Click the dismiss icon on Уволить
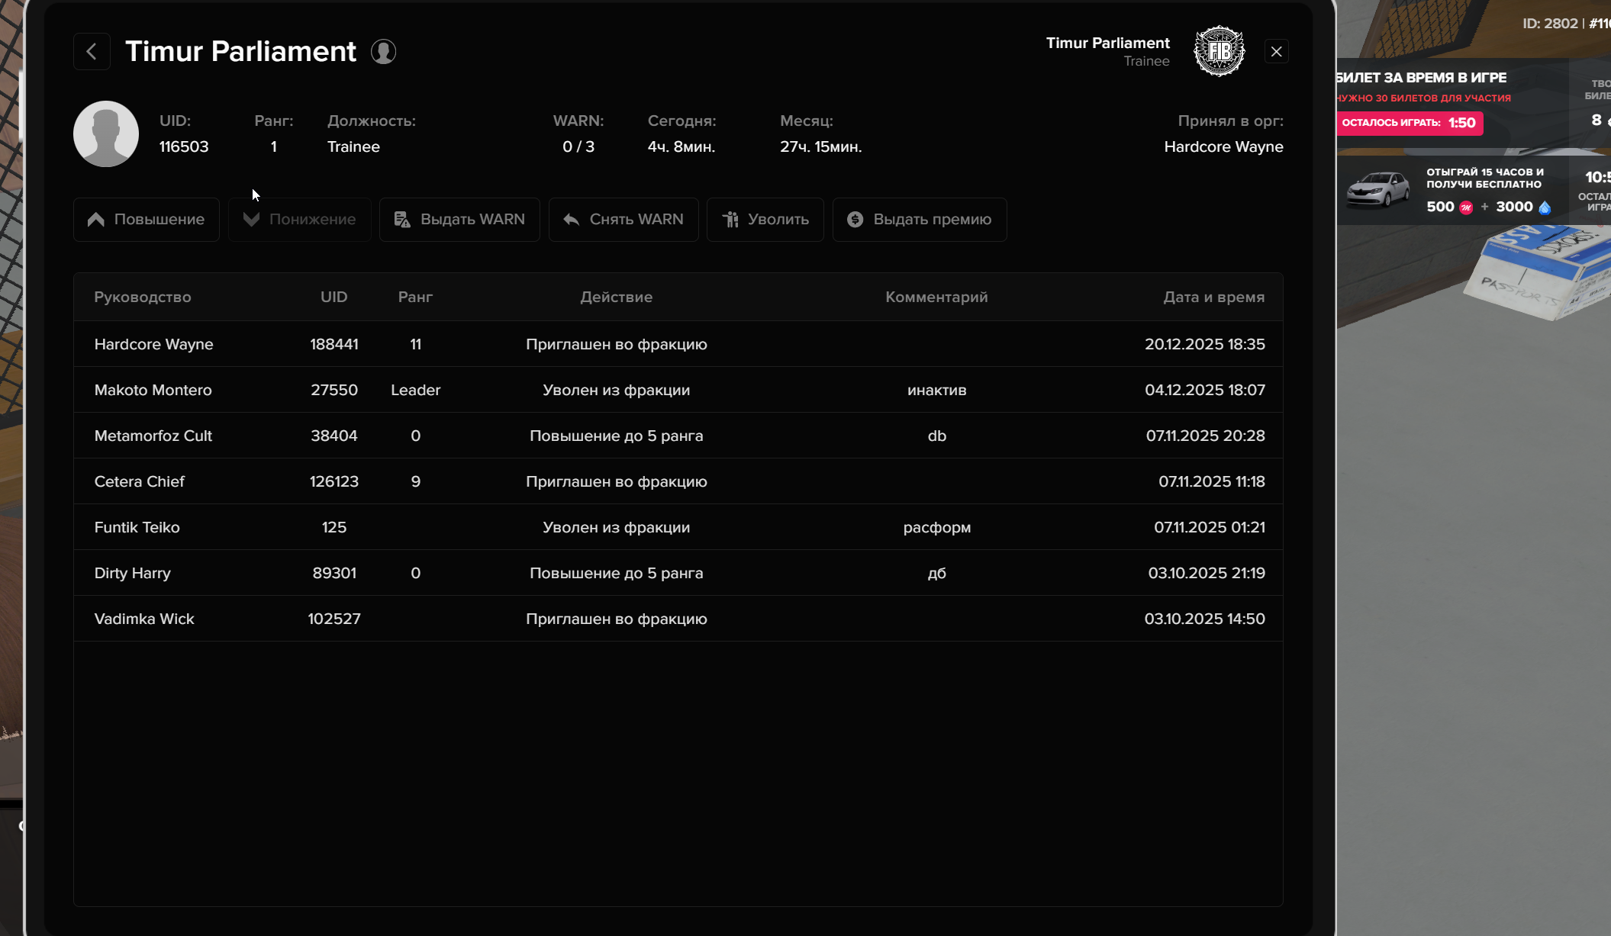 click(x=730, y=220)
